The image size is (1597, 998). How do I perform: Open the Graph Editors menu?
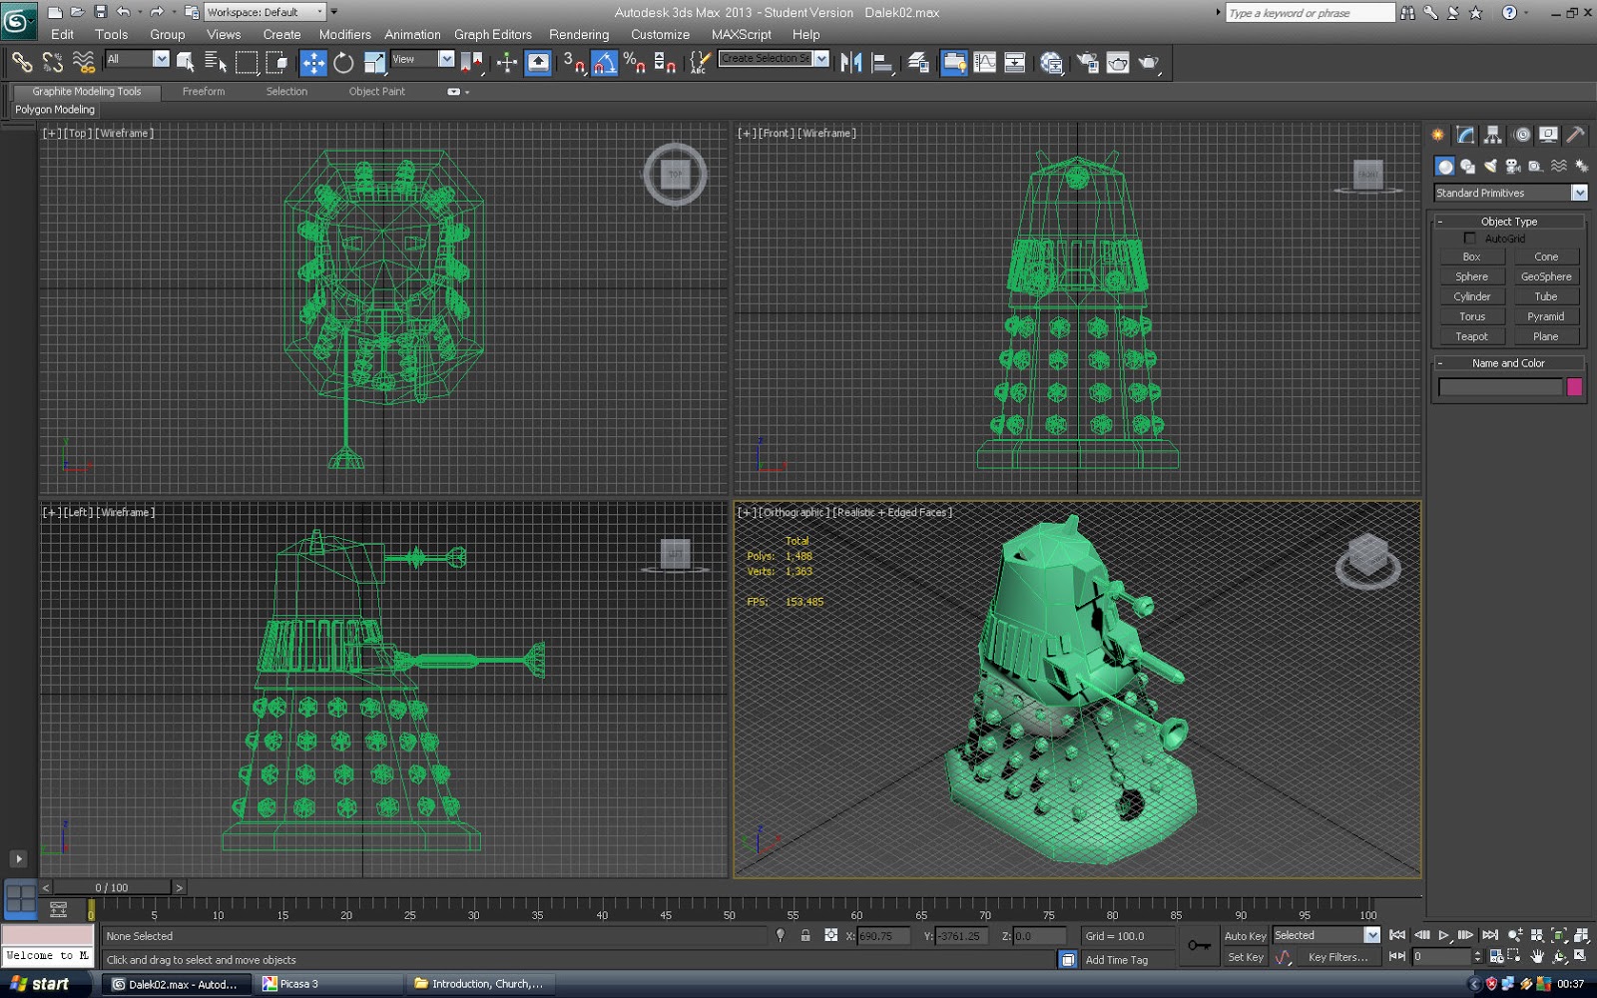[x=493, y=34]
